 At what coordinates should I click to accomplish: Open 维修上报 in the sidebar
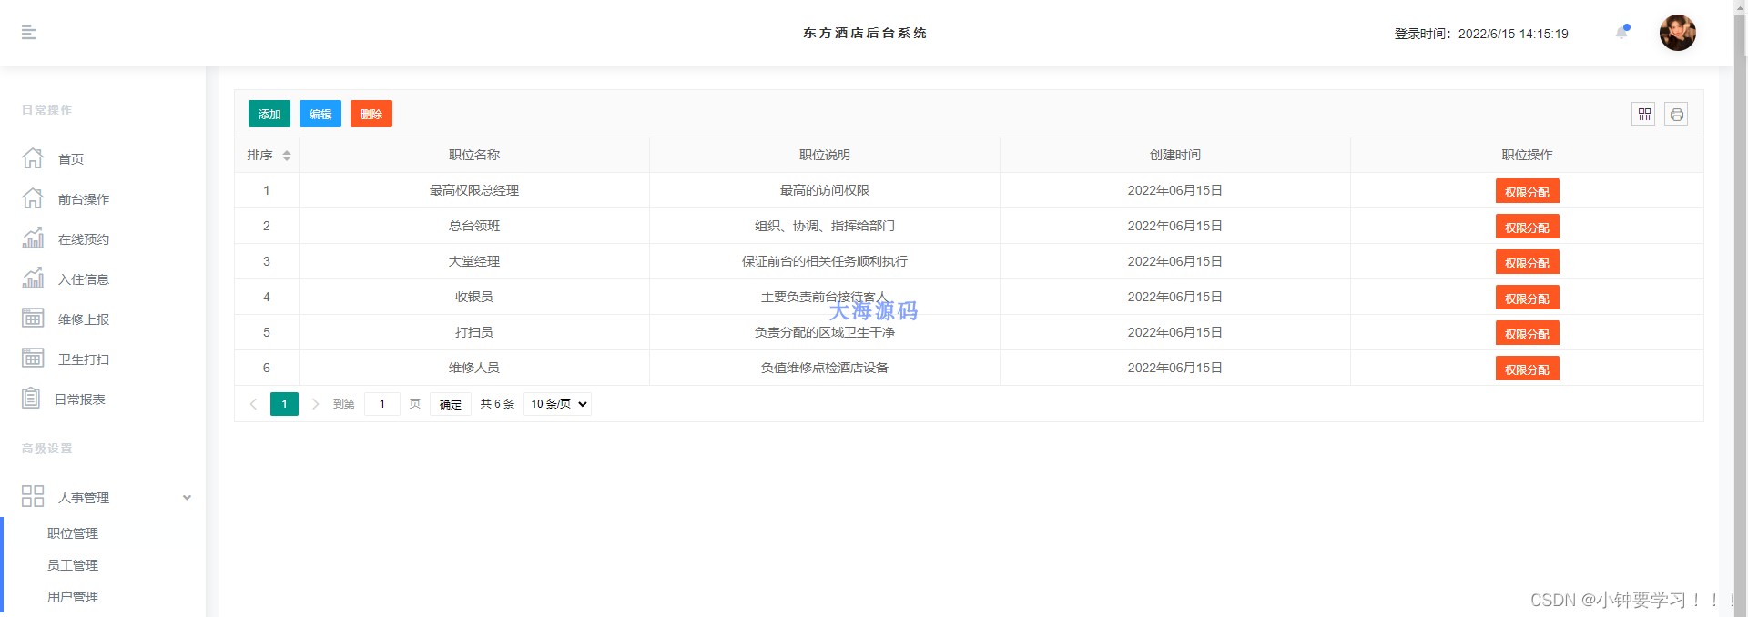coord(84,319)
